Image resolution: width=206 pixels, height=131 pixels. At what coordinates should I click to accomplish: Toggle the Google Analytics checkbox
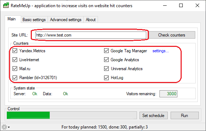(106, 60)
